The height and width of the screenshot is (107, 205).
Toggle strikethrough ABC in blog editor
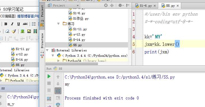[x=25, y=24]
